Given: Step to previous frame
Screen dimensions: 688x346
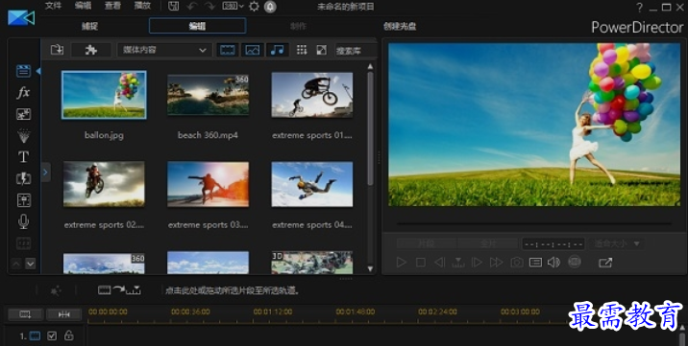Looking at the screenshot, I should [x=439, y=263].
